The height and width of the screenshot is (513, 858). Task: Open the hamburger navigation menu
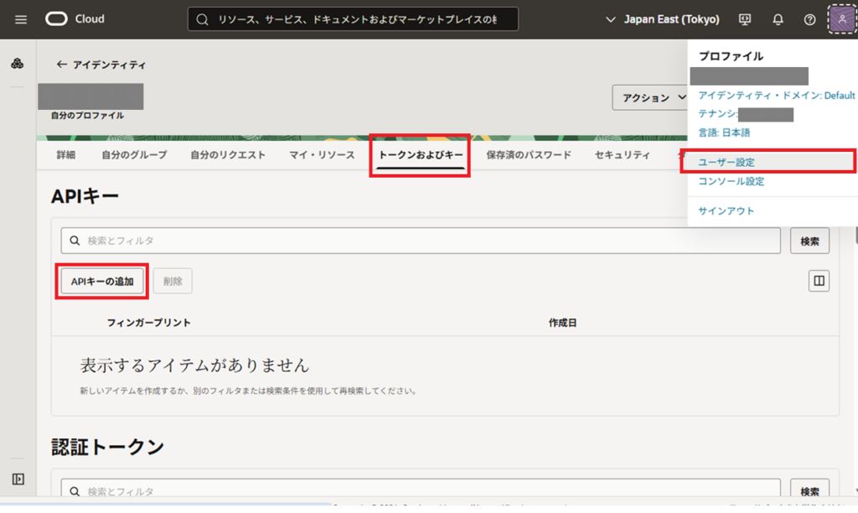pyautogui.click(x=21, y=19)
